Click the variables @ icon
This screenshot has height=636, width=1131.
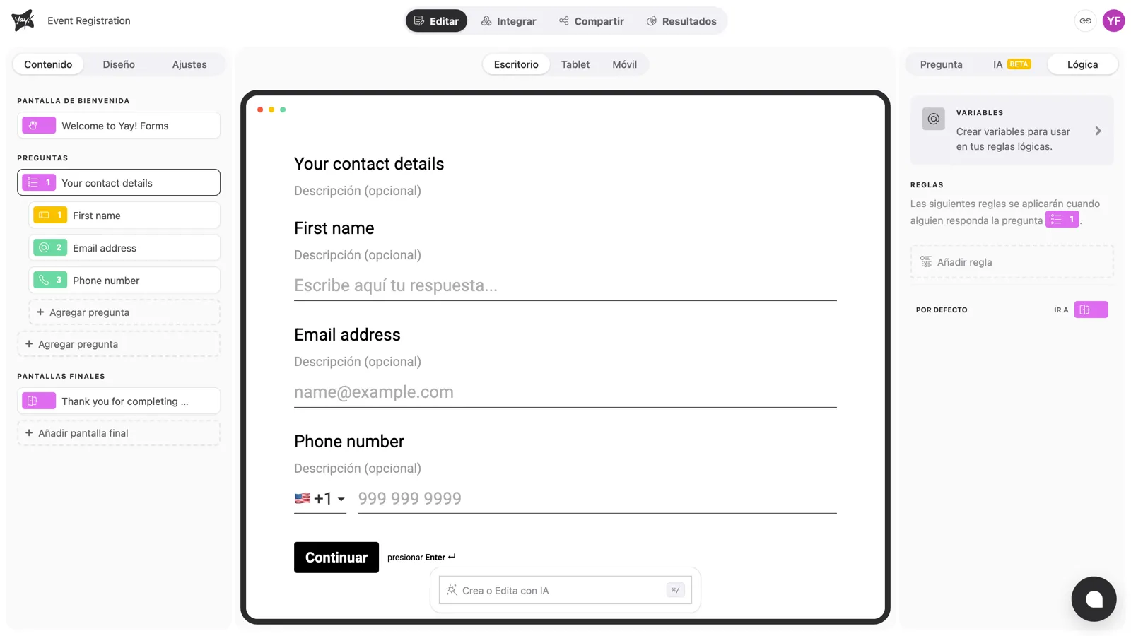pos(933,119)
